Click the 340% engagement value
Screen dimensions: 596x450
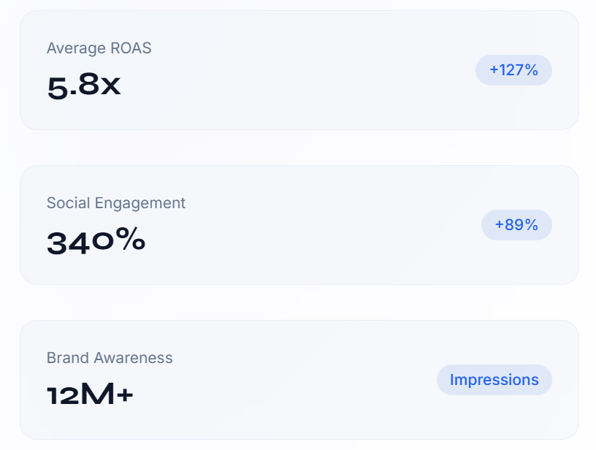pos(96,241)
